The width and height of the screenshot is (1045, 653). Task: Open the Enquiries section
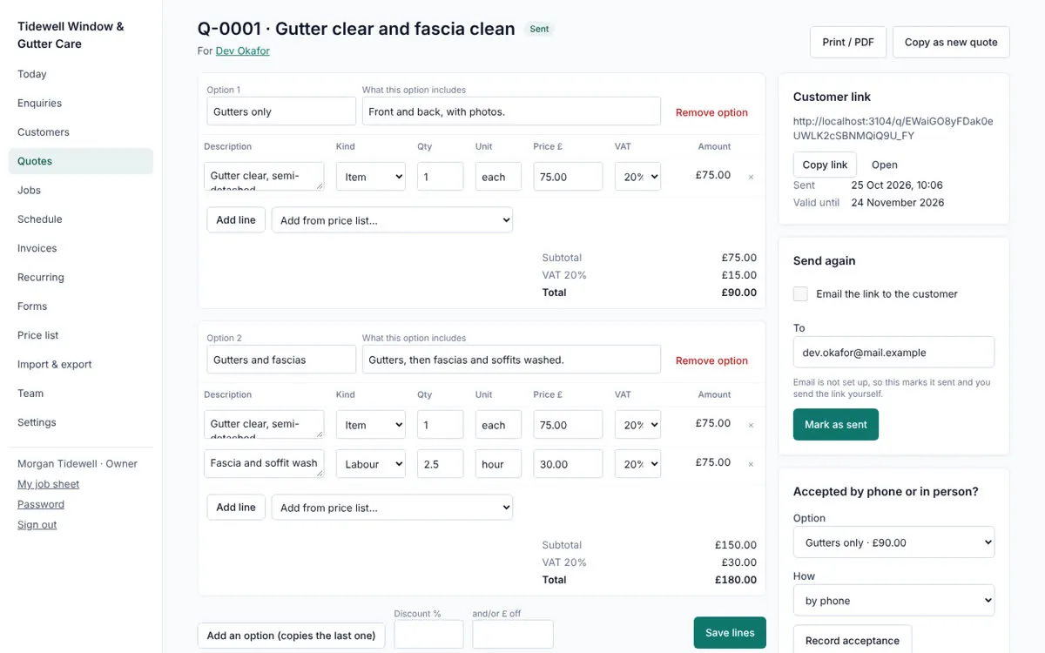pyautogui.click(x=80, y=103)
